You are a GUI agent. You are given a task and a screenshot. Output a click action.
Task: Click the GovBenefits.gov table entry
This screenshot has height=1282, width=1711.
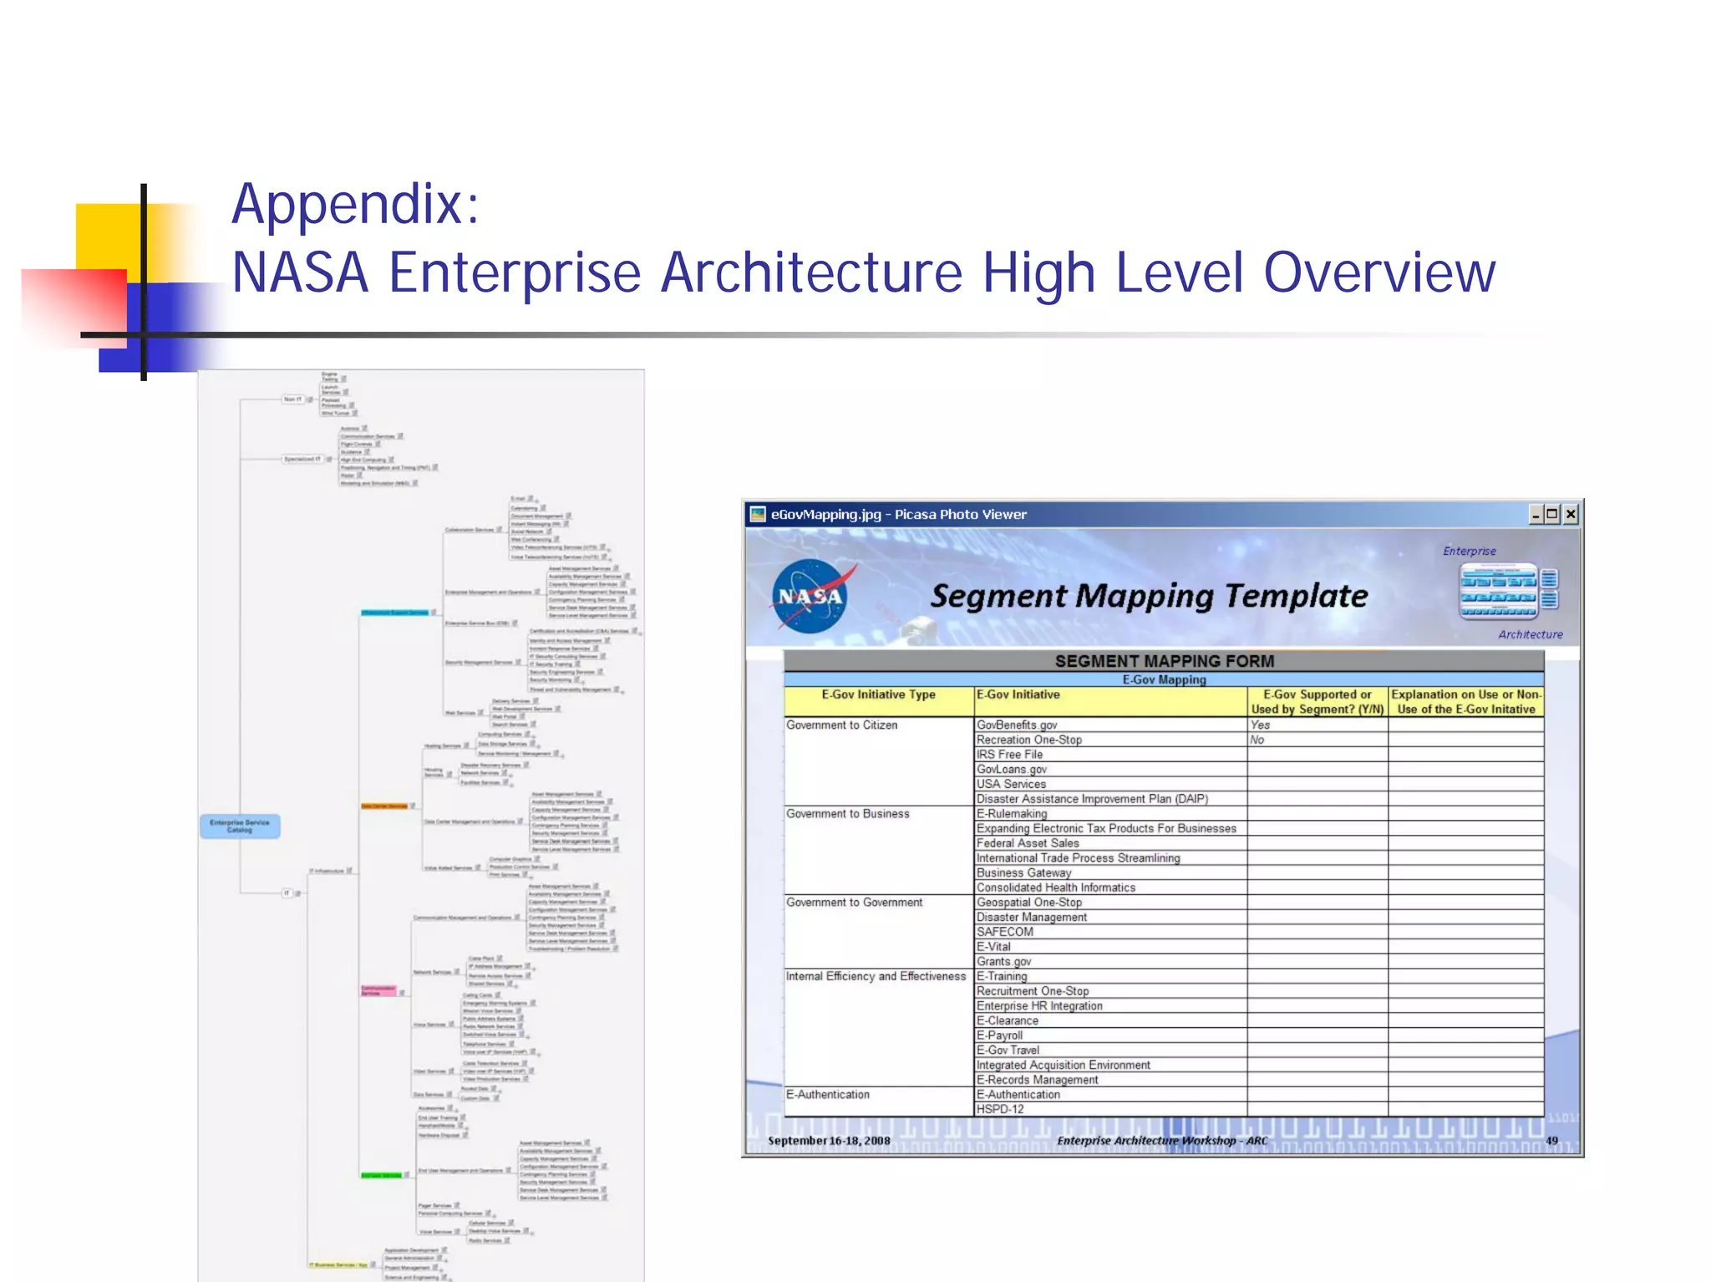coord(1017,725)
